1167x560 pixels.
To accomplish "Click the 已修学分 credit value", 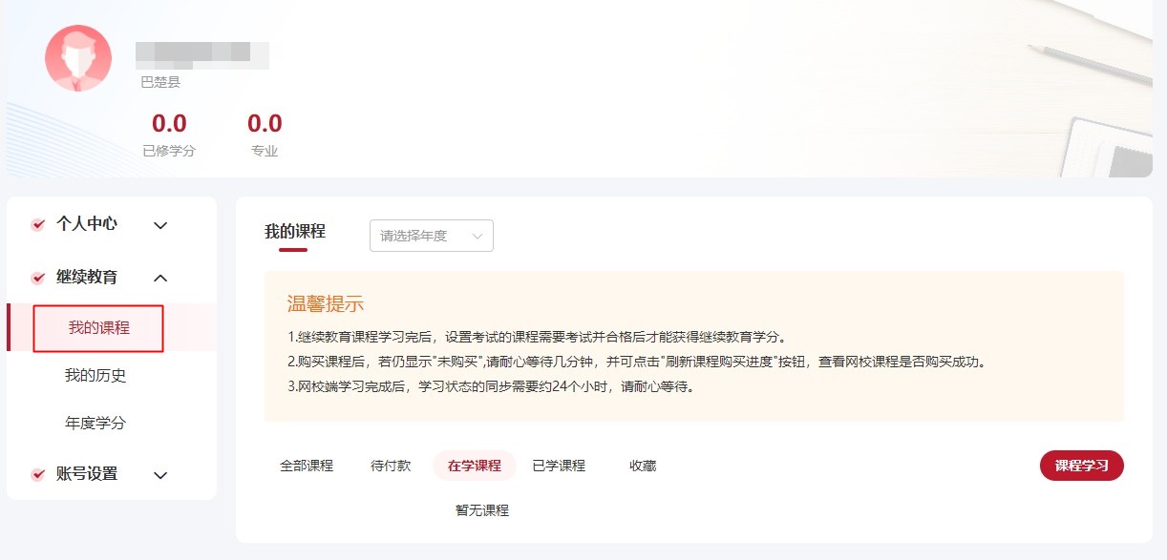I will (169, 124).
